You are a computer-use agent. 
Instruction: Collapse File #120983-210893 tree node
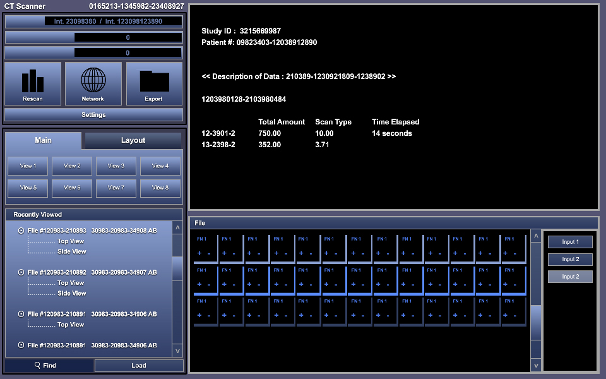(21, 231)
